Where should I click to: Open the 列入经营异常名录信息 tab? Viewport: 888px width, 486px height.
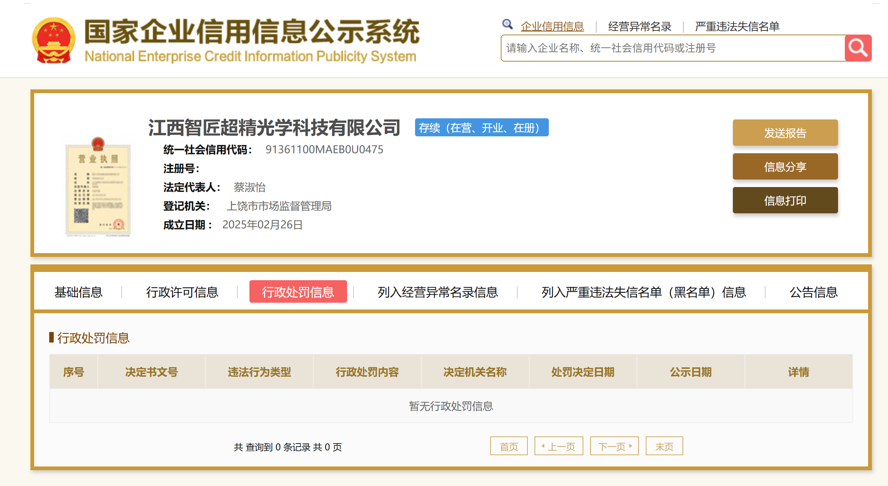[x=437, y=292]
